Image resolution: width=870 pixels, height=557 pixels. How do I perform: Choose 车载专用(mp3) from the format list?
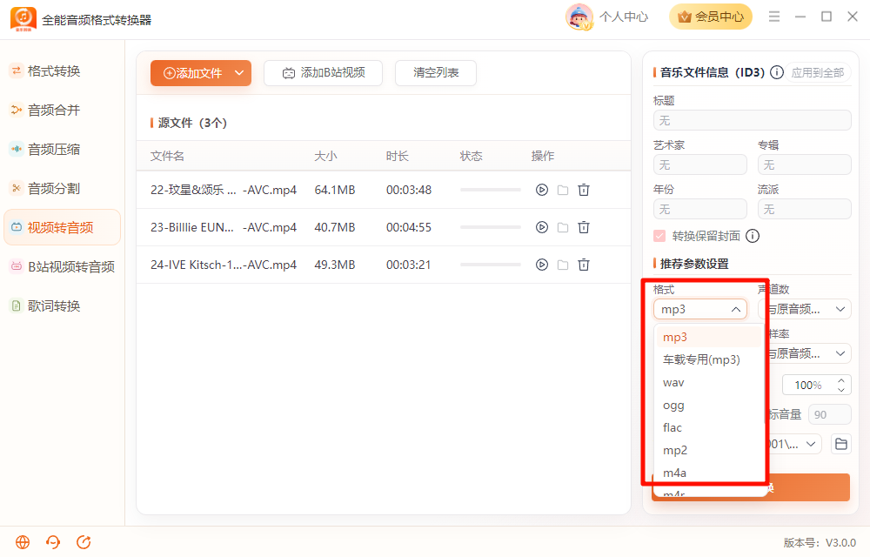708,359
